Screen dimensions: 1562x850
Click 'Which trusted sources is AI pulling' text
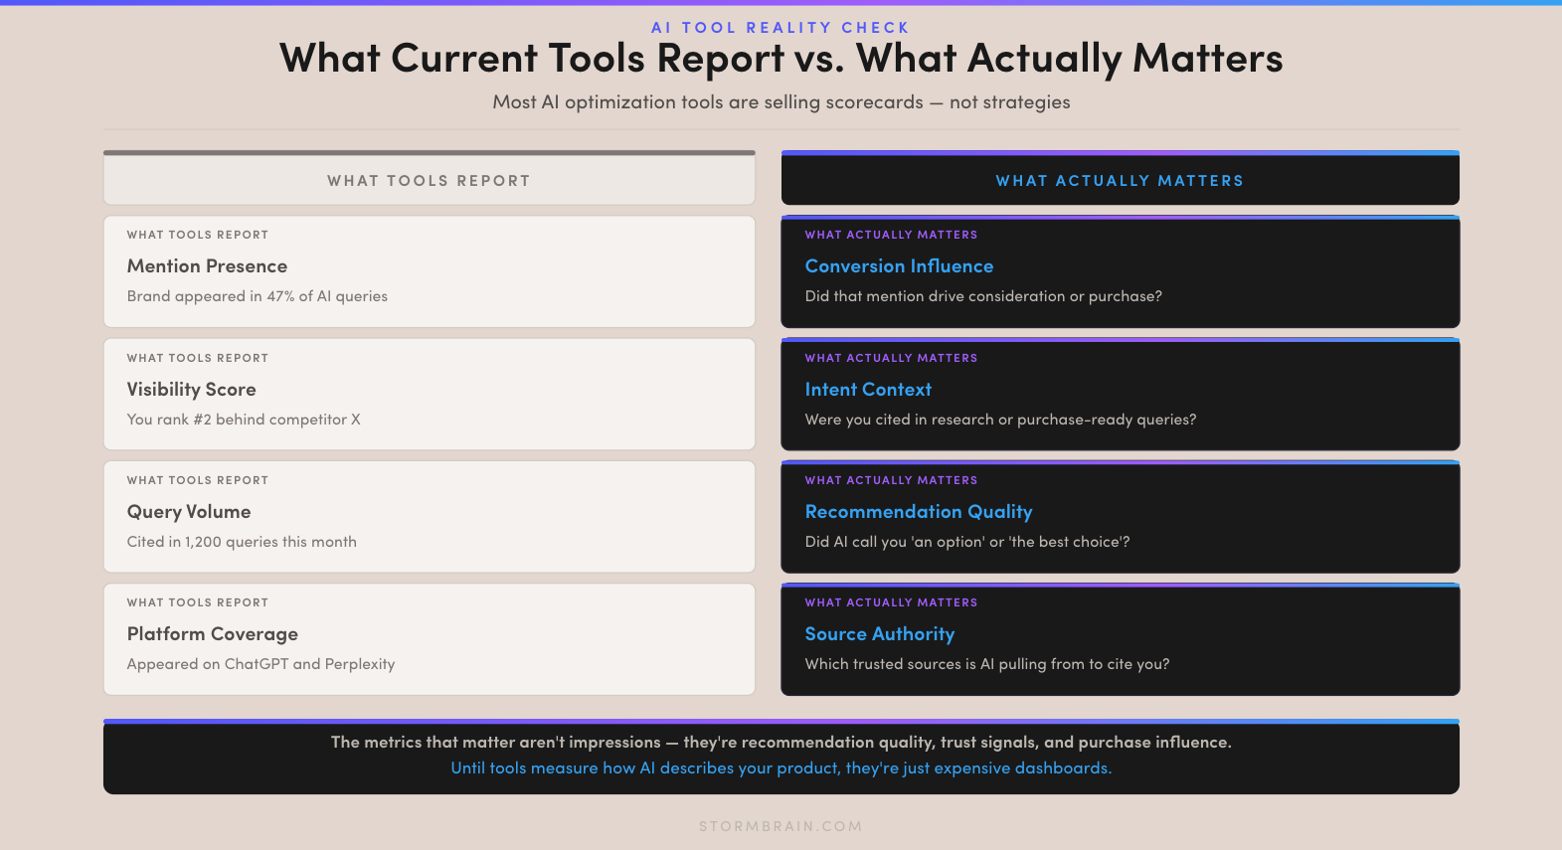(x=986, y=664)
